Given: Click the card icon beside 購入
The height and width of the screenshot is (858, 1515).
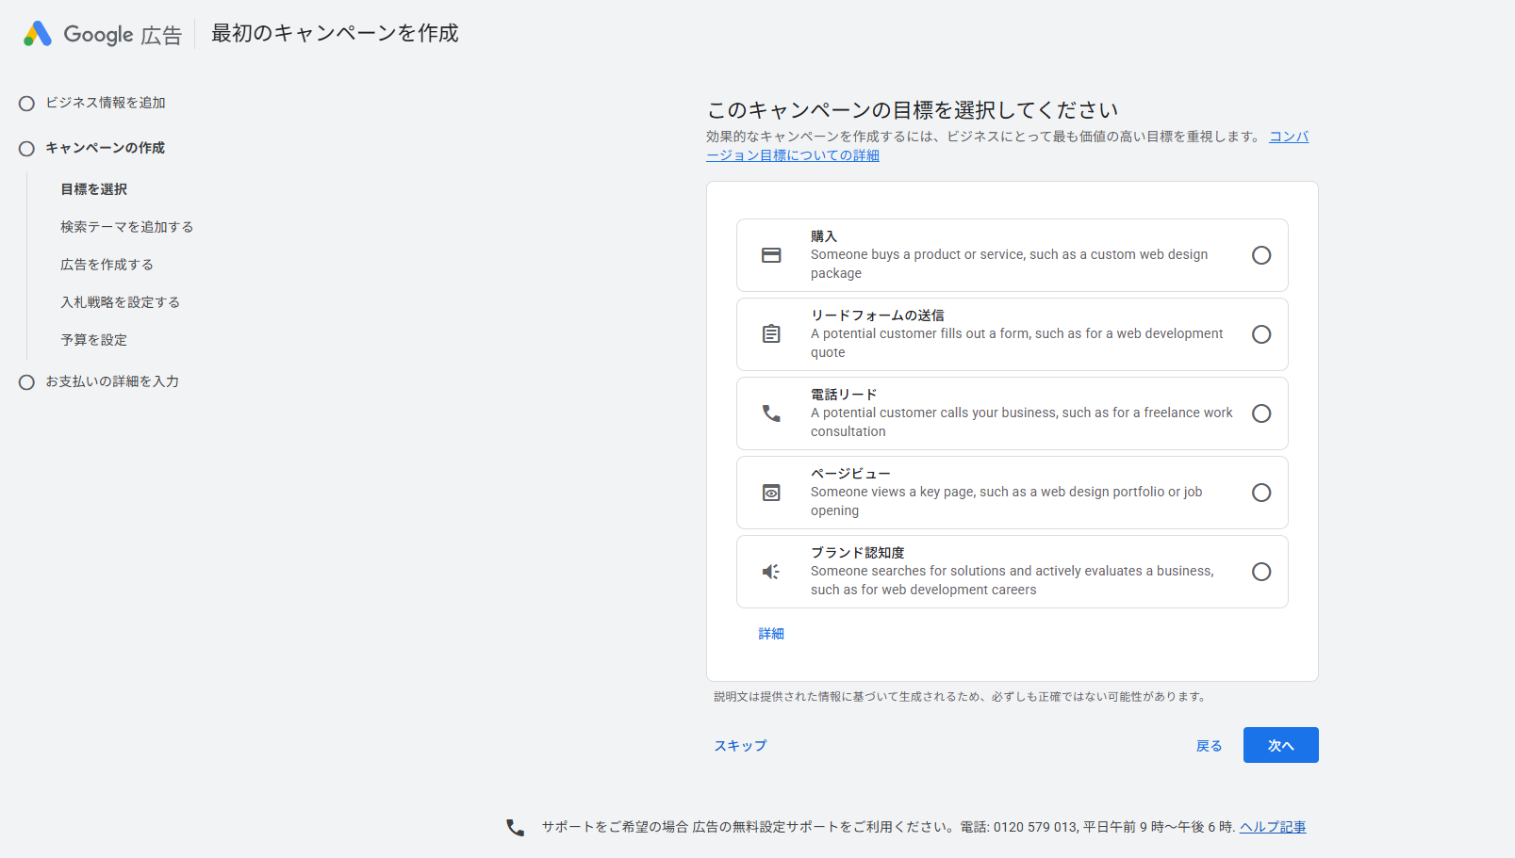Looking at the screenshot, I should click(772, 254).
